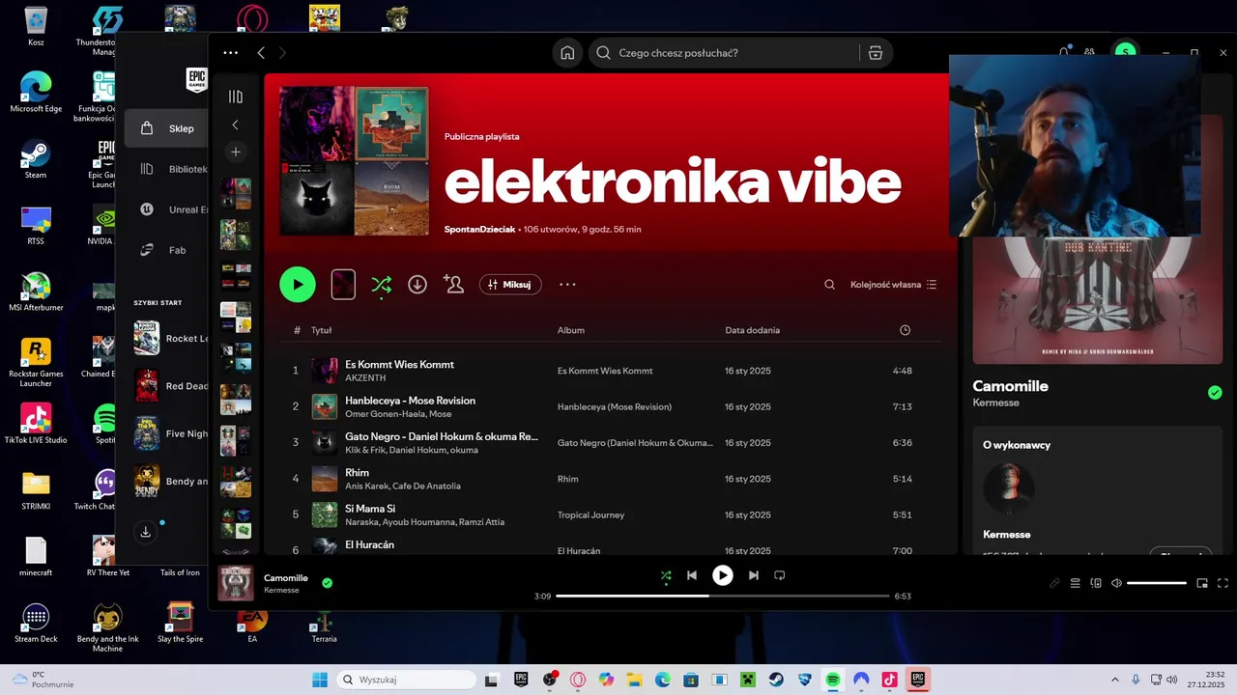The width and height of the screenshot is (1237, 695).
Task: Open first playlist thumbnail in library sidebar
Action: click(x=236, y=193)
